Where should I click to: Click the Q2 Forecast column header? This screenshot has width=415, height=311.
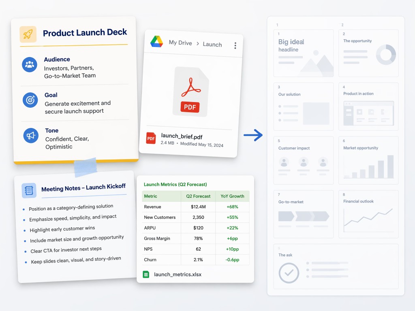tap(198, 196)
